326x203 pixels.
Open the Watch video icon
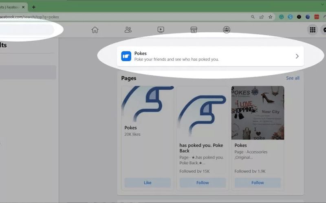tap(161, 29)
